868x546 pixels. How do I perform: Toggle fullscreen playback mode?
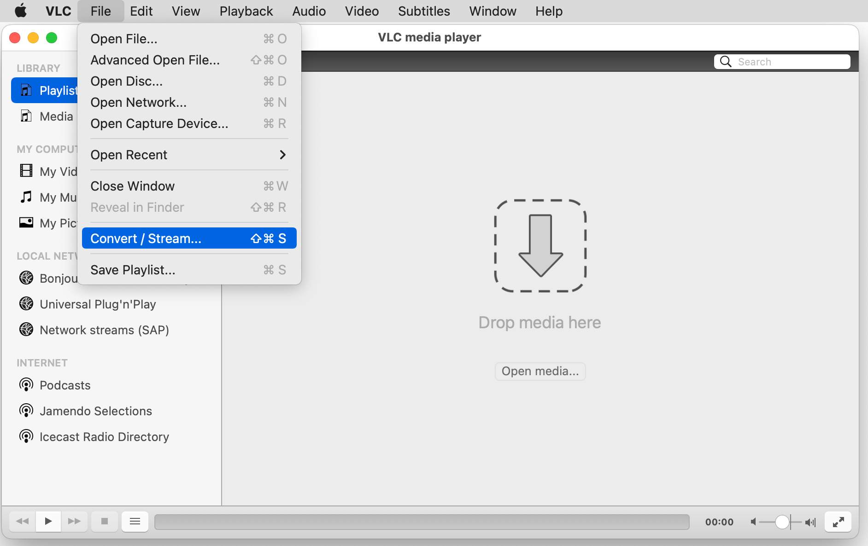coord(839,521)
